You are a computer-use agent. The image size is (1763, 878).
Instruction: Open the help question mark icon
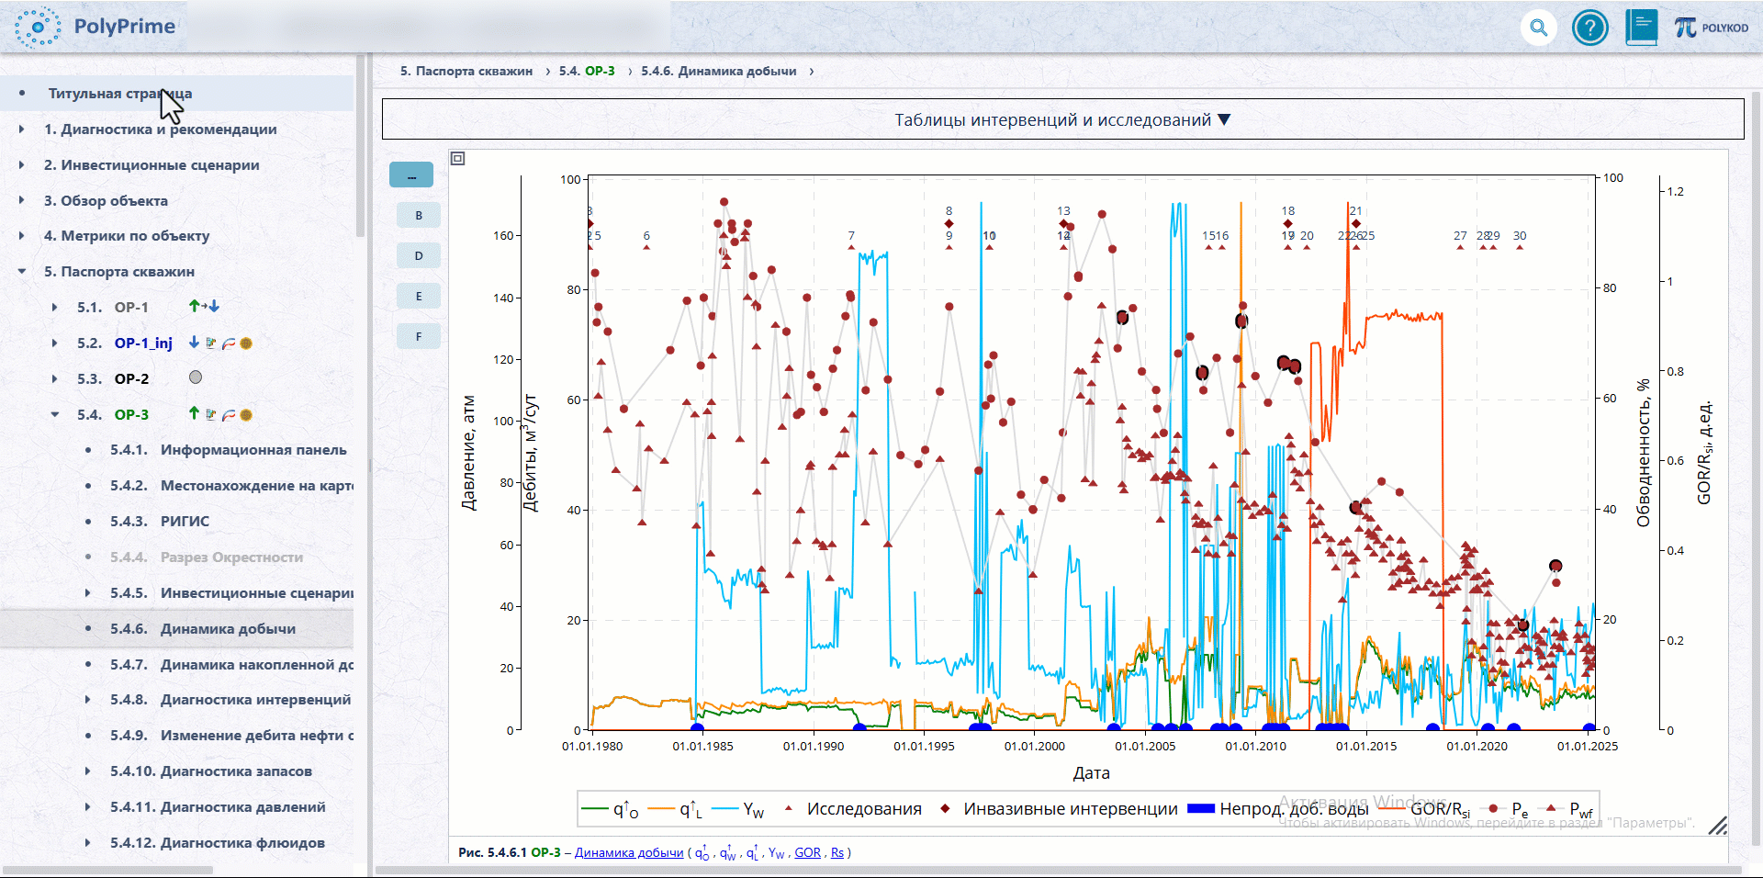pyautogui.click(x=1589, y=28)
